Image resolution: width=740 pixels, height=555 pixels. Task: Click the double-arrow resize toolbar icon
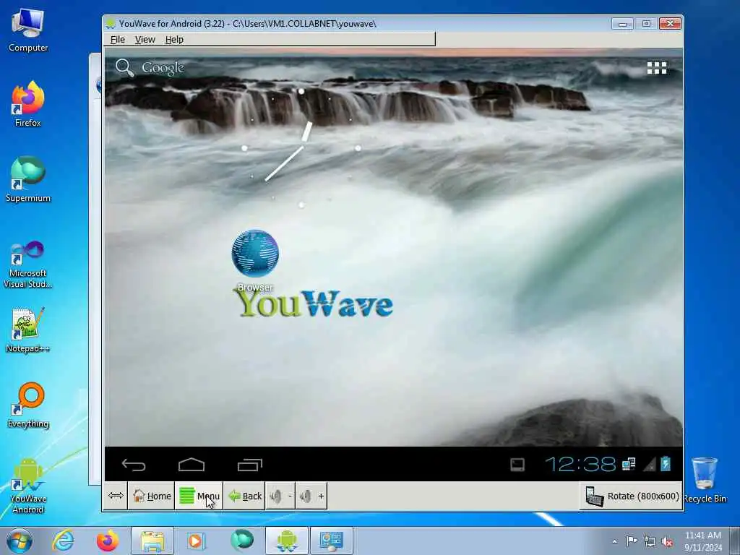116,496
